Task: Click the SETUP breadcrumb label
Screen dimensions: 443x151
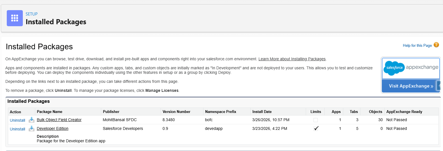Action: [x=32, y=14]
